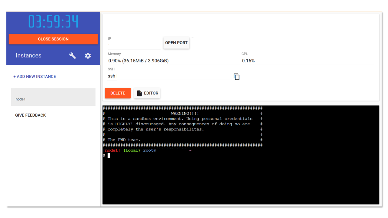
Task: Delete the instance with the DELETE button
Action: coord(118,93)
